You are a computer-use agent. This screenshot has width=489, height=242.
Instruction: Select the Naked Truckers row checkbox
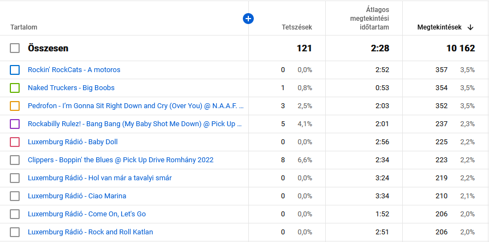[15, 88]
